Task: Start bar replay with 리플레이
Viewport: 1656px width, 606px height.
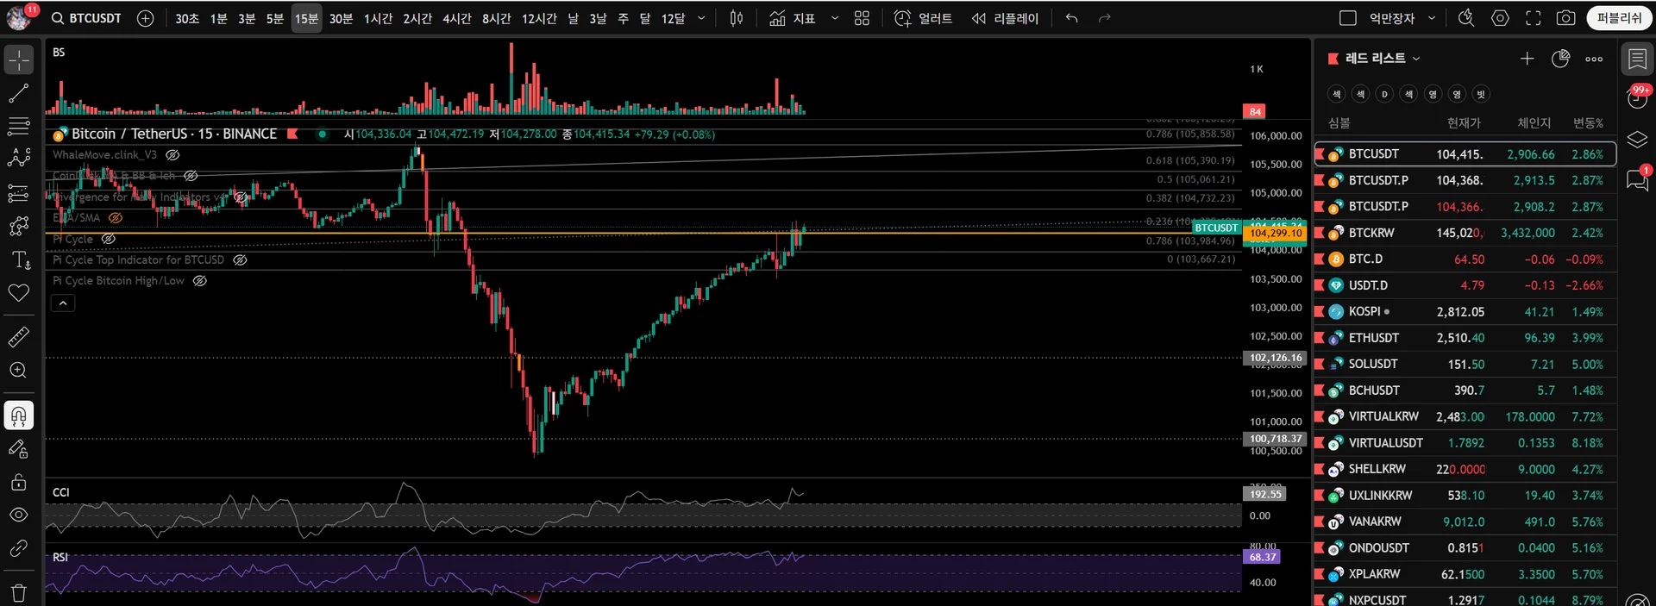Action: 1005,18
